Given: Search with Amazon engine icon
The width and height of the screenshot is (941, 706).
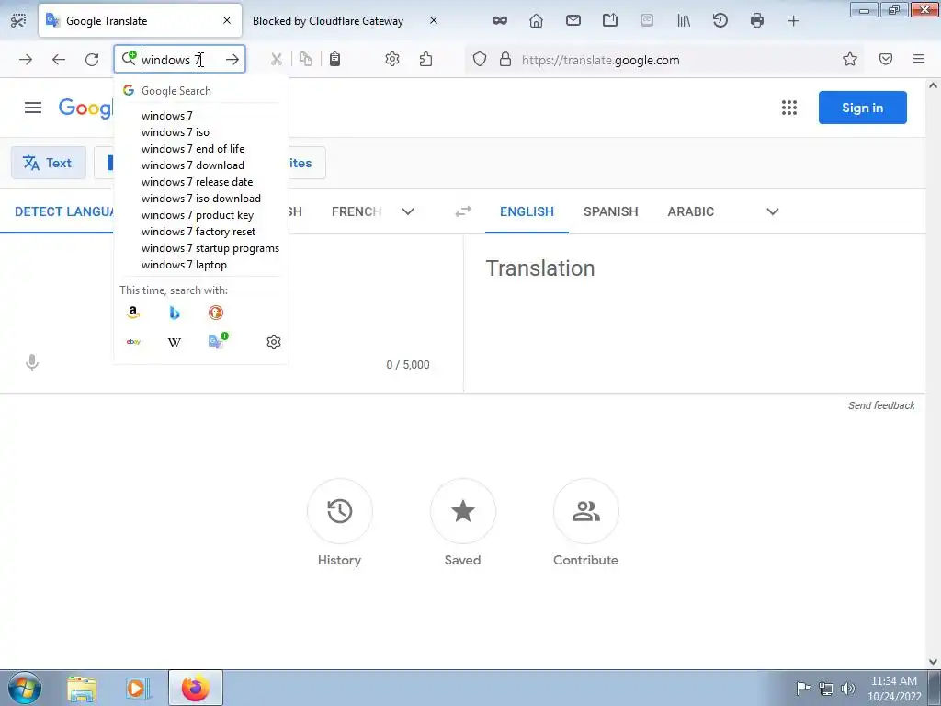Looking at the screenshot, I should pyautogui.click(x=133, y=313).
